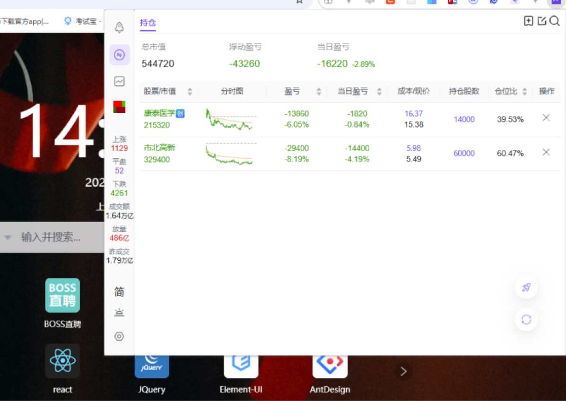Select the holdings swap icon in sidebar
This screenshot has width=566, height=401.
tap(120, 55)
